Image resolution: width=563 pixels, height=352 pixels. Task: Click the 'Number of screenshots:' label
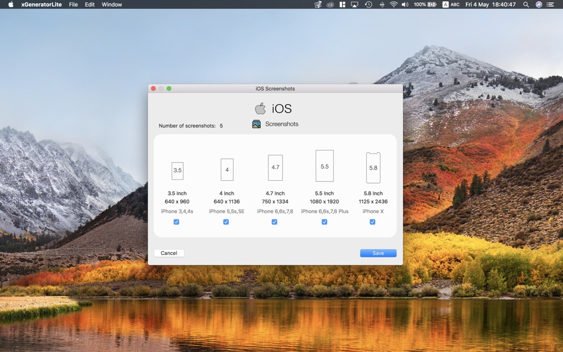click(187, 126)
